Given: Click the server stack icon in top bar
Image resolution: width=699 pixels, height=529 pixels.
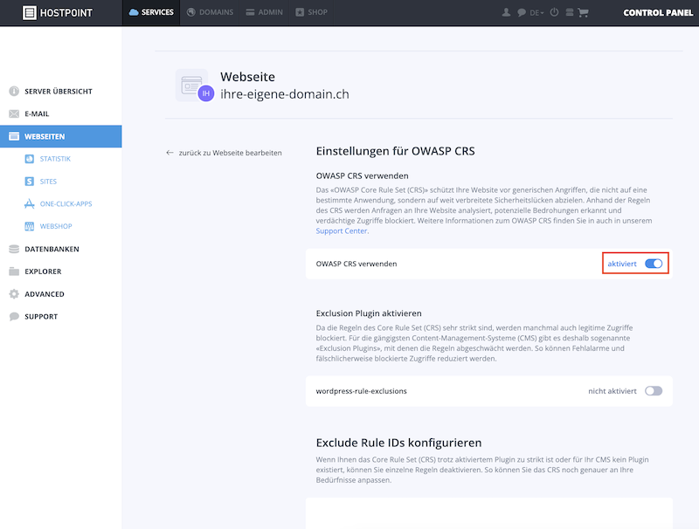Looking at the screenshot, I should [x=570, y=12].
